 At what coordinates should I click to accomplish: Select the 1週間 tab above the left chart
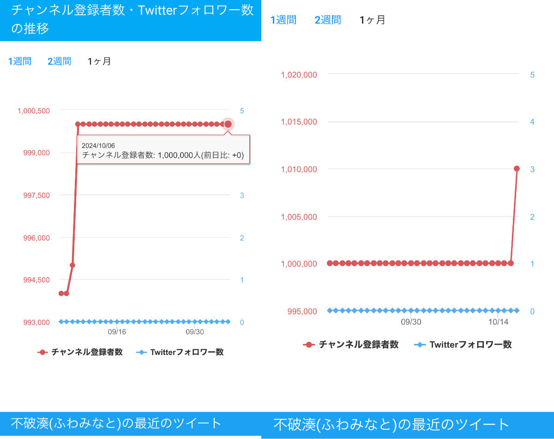[20, 61]
